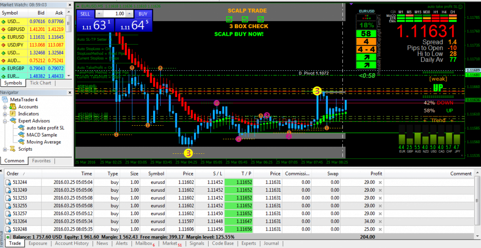Close the Market Watch panel
Screen dimensions: 481x248
[70, 5]
